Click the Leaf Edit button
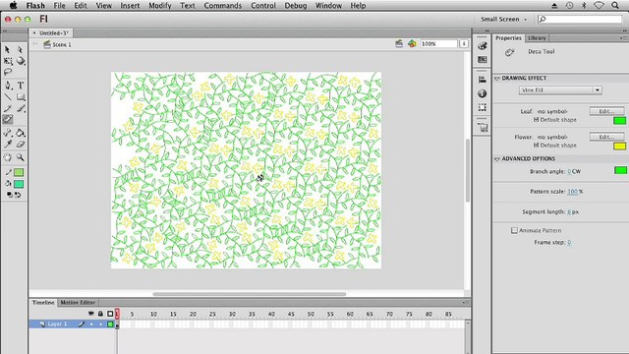 click(x=606, y=111)
